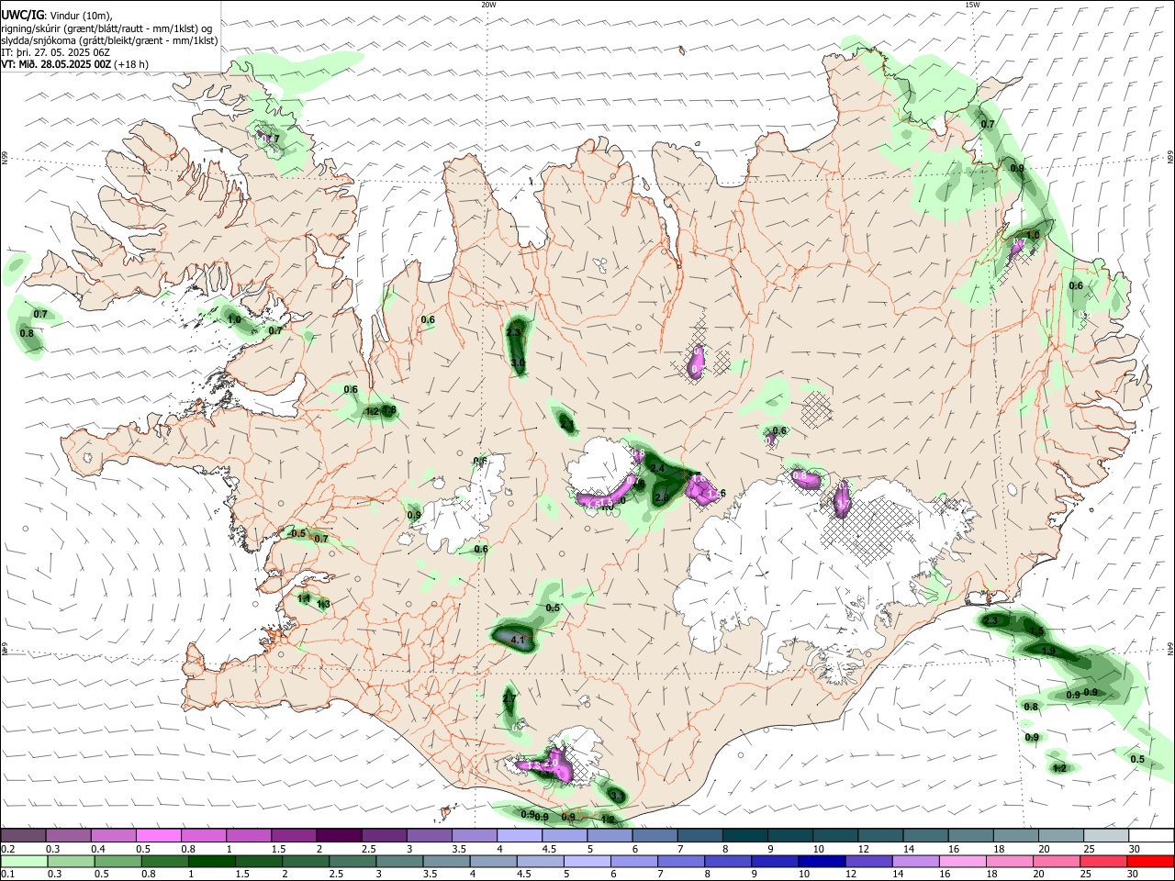Click the '2.8' precipitation value on the map

(x=662, y=496)
